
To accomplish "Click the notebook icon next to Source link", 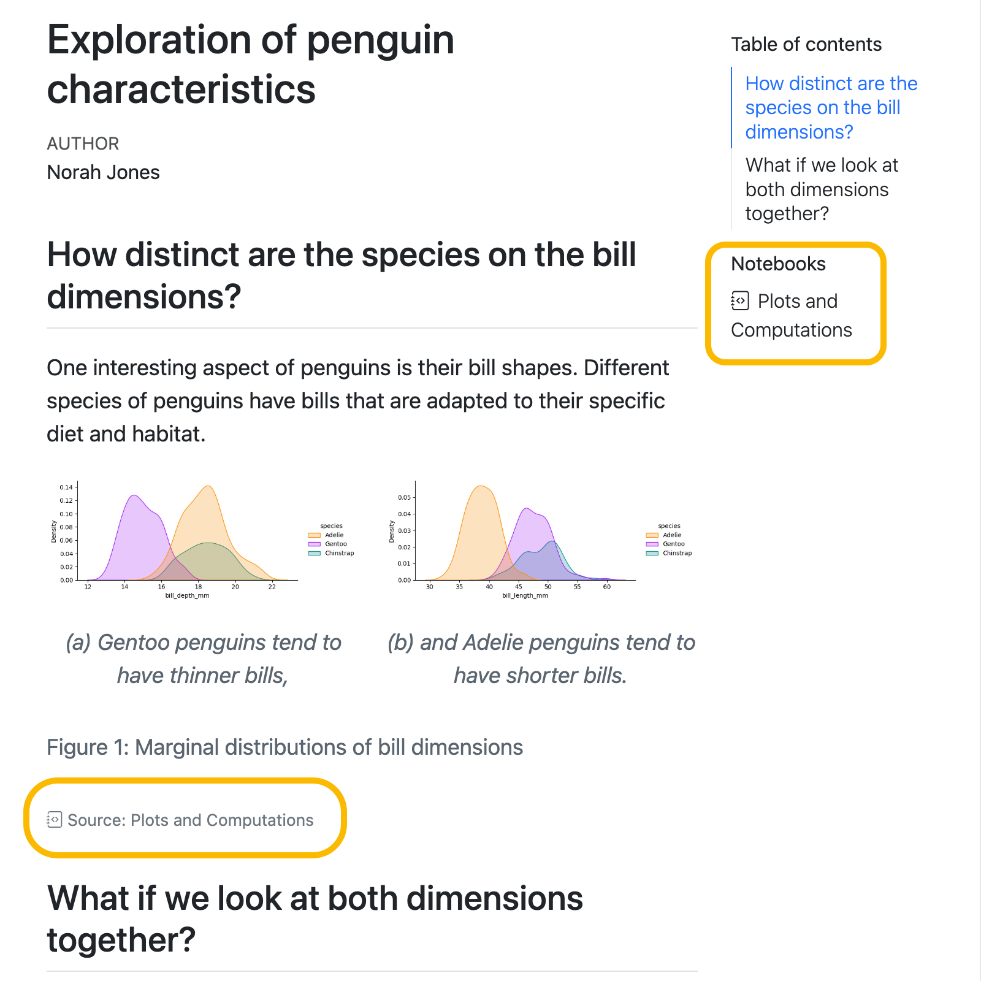I will click(55, 820).
